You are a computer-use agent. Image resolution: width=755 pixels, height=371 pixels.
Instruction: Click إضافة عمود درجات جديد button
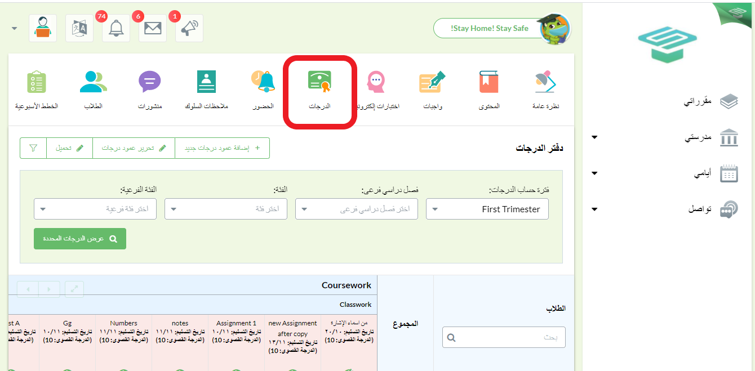tap(222, 148)
